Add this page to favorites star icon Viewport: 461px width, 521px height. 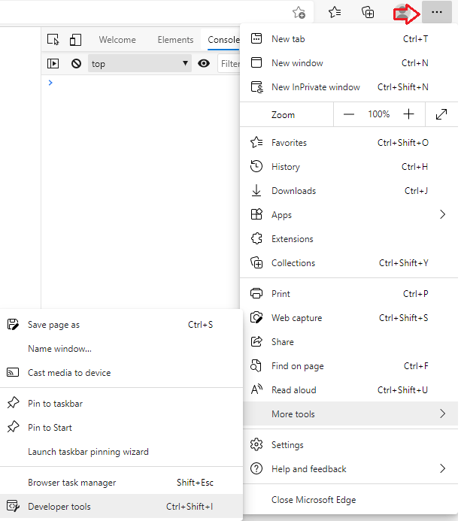point(299,13)
